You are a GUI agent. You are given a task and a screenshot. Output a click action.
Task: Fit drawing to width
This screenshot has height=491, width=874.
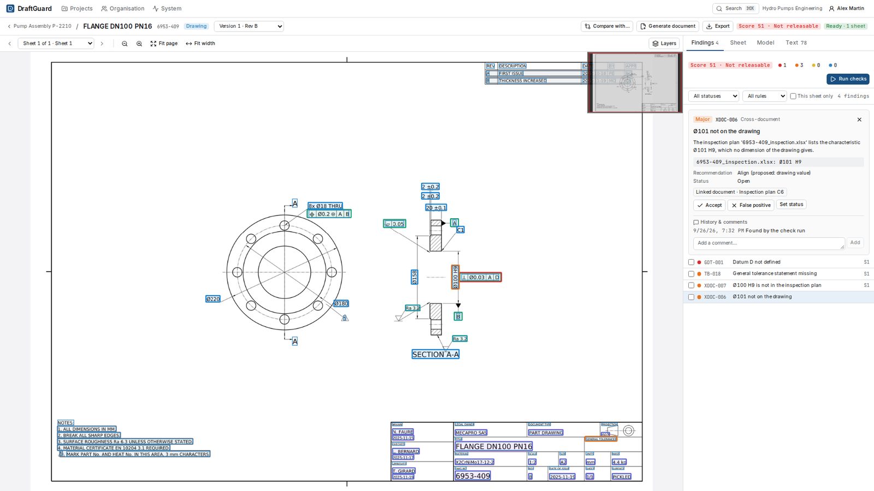coord(200,44)
